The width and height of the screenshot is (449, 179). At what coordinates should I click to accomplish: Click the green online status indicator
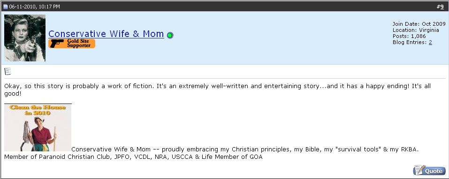click(x=170, y=36)
